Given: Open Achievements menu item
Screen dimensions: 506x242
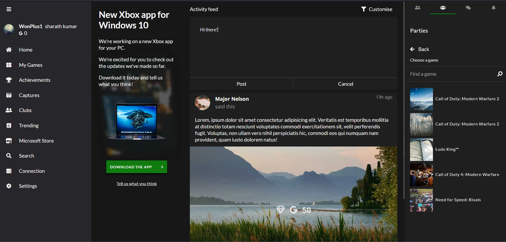Looking at the screenshot, I should pyautogui.click(x=35, y=80).
